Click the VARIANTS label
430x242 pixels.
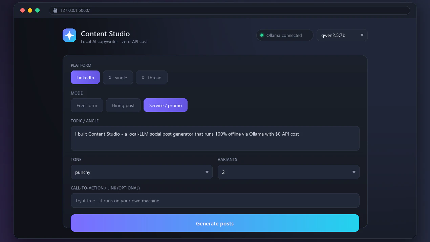[227, 159]
